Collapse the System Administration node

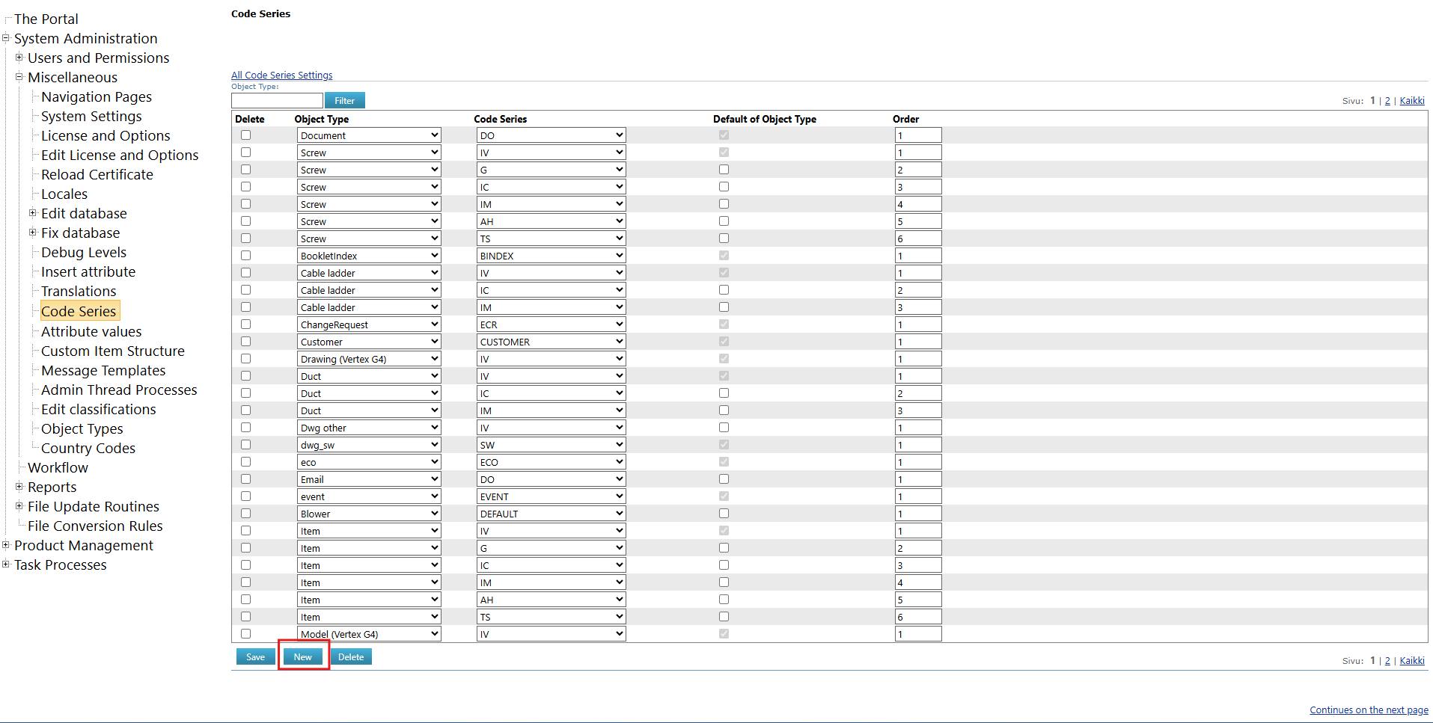pyautogui.click(x=6, y=38)
